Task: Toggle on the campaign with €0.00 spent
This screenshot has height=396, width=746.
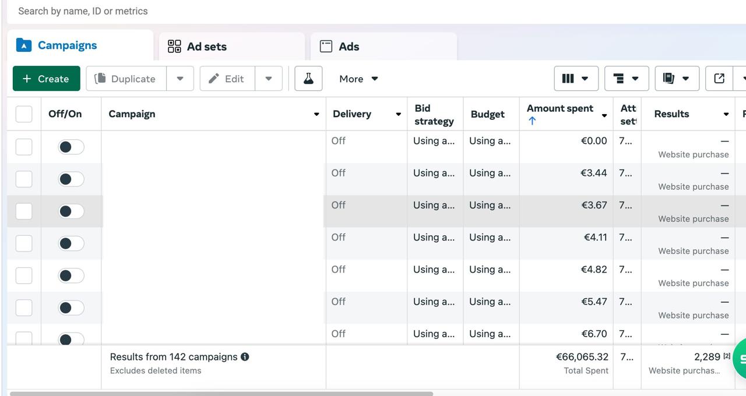Action: click(x=71, y=147)
